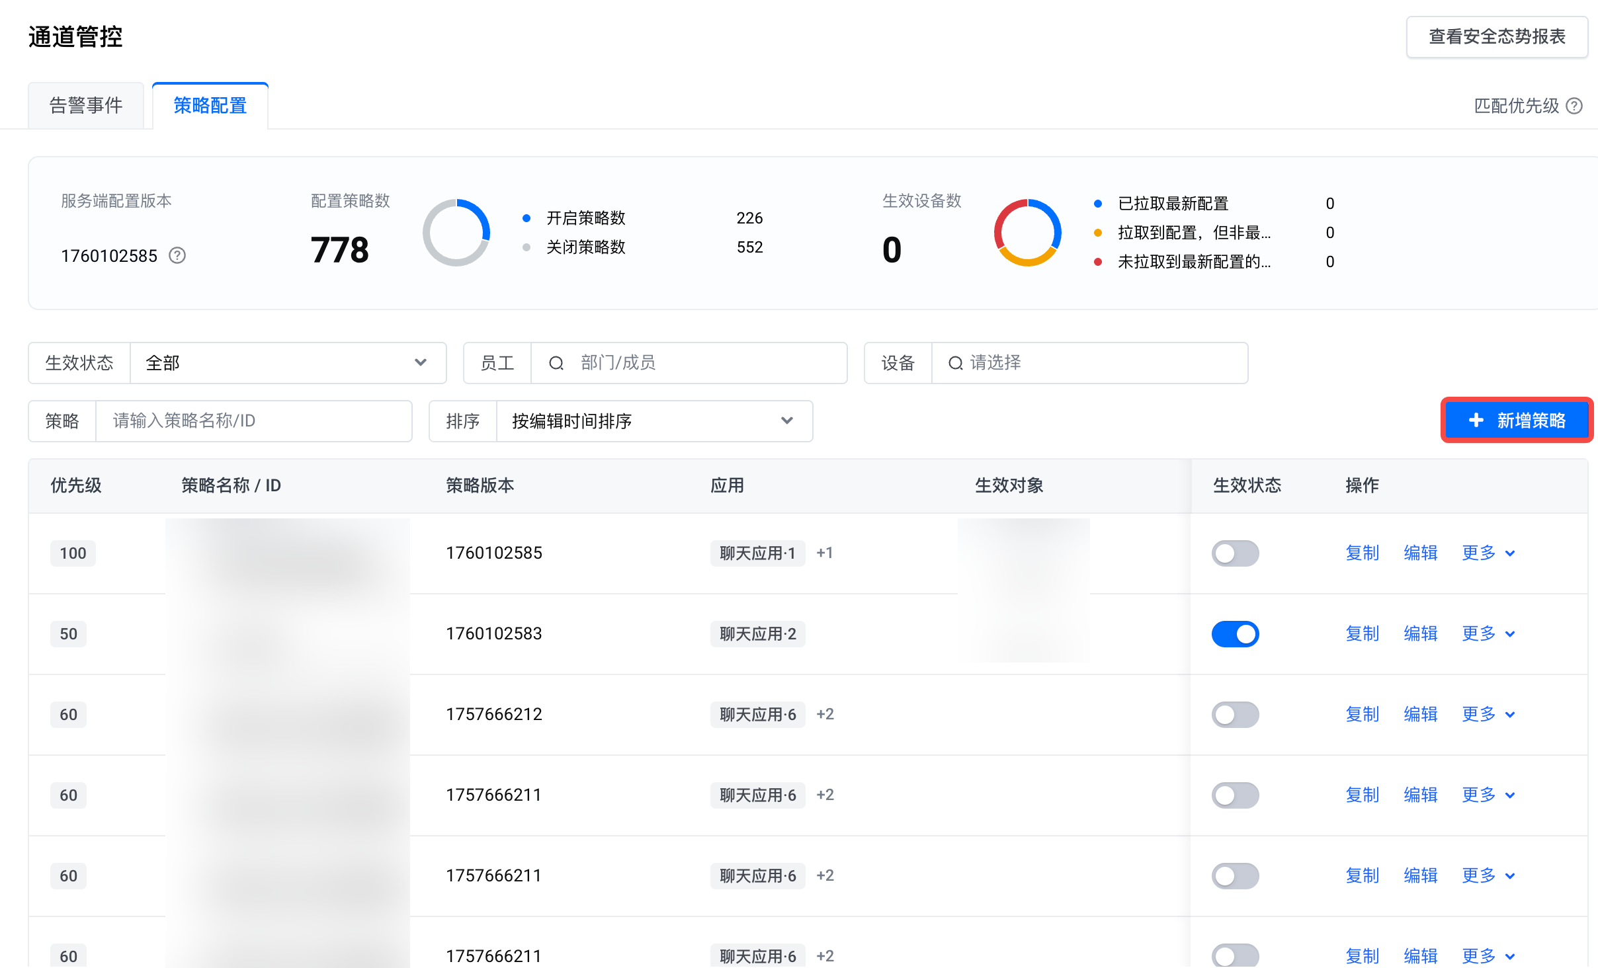Open 生效状态 dropdown showing 全部

tap(288, 363)
